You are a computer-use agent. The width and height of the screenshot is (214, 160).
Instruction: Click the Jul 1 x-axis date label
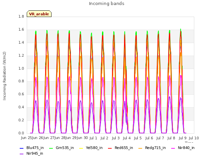93,138
